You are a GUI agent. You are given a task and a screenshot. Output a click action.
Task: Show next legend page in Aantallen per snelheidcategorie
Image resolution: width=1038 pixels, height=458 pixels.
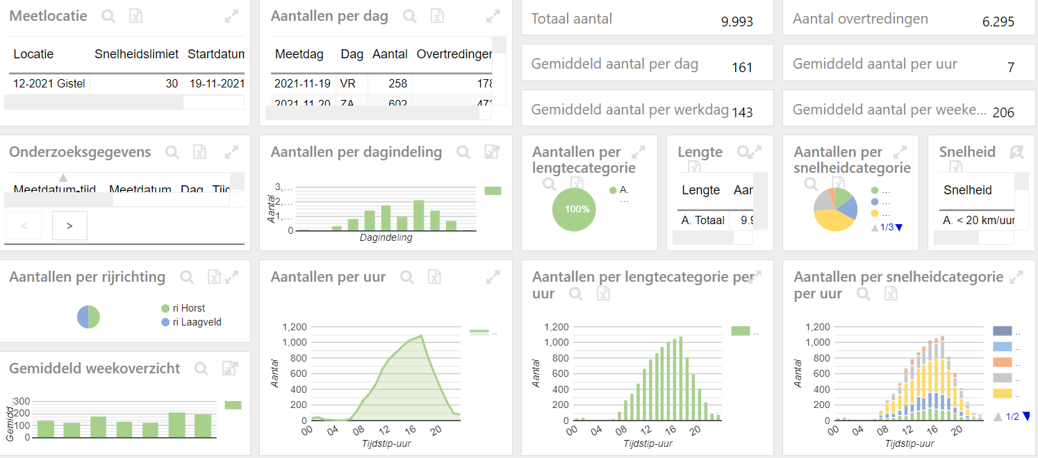pyautogui.click(x=900, y=227)
